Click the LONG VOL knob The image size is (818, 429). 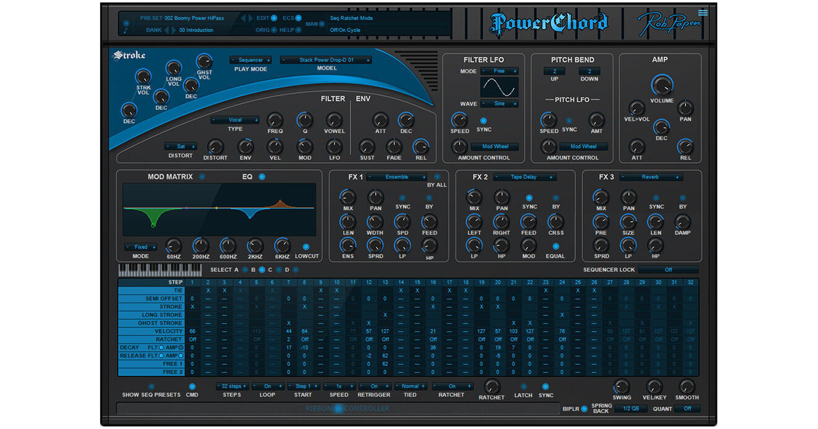pyautogui.click(x=173, y=68)
